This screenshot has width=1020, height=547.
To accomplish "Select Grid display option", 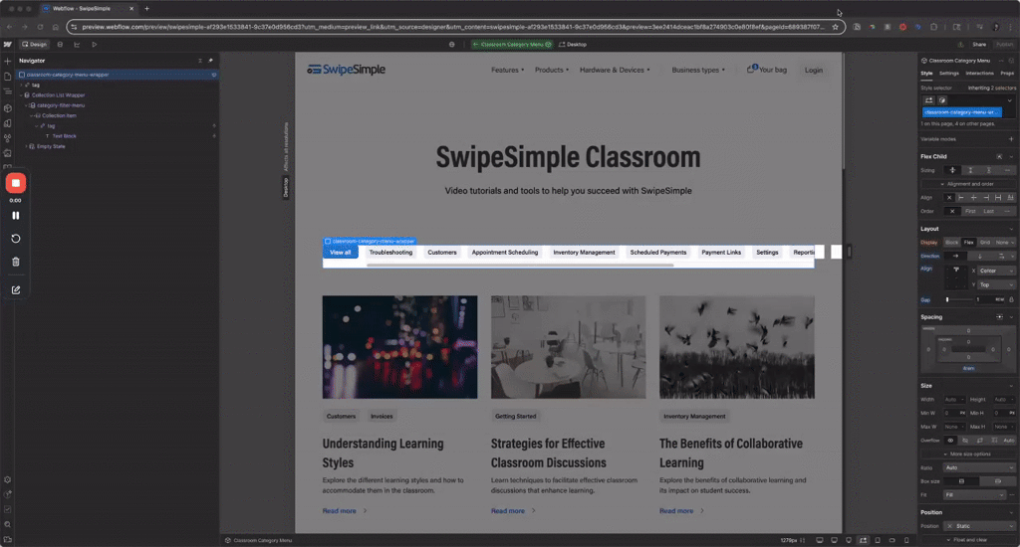I will [x=985, y=243].
